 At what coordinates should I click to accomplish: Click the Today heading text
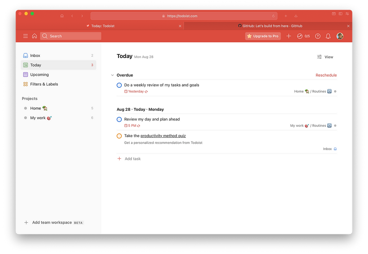125,56
